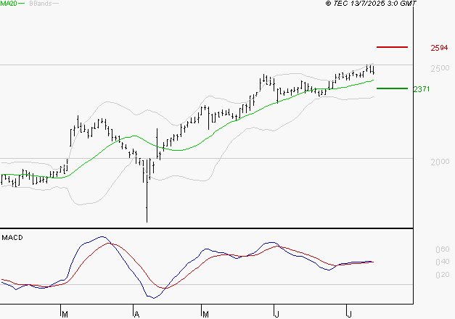Viewport: 455px width, 319px height.
Task: Click the 060 MACD scale label
Action: 443,249
